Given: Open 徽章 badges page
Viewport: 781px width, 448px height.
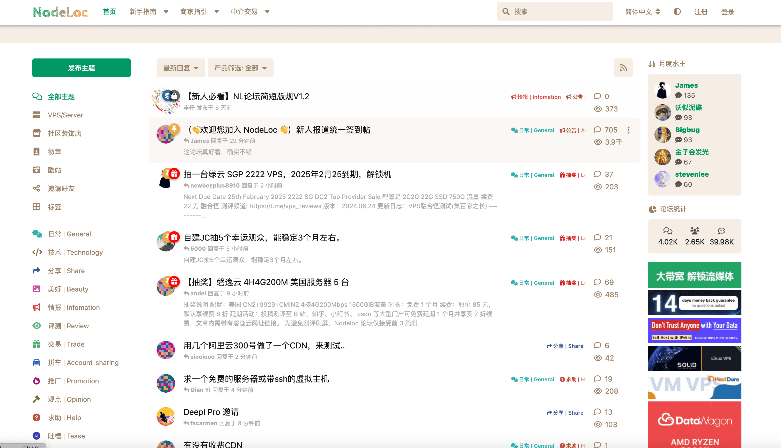Looking at the screenshot, I should 54,152.
